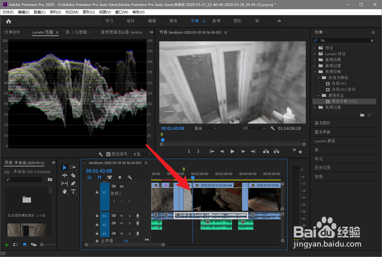Collapse the 杂色与颗粒 folder
The width and height of the screenshot is (382, 257).
click(318, 78)
